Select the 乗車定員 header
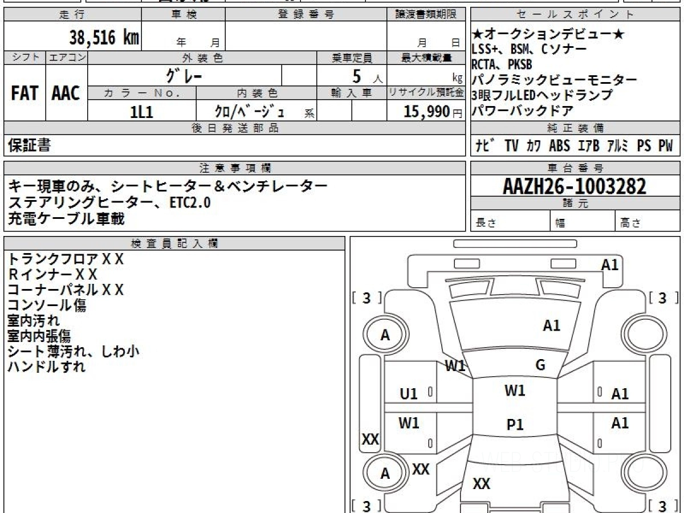Viewport: 684px width, 513px height. coord(352,58)
